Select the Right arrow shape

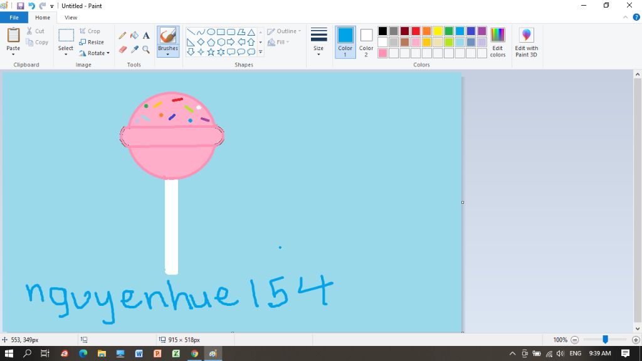click(231, 42)
